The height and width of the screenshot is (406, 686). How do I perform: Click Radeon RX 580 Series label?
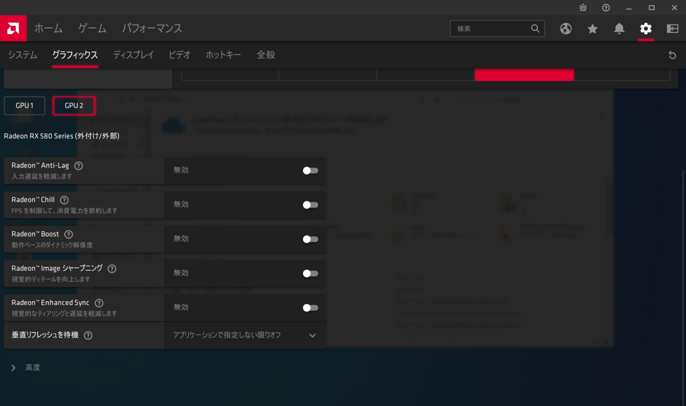pyautogui.click(x=62, y=136)
